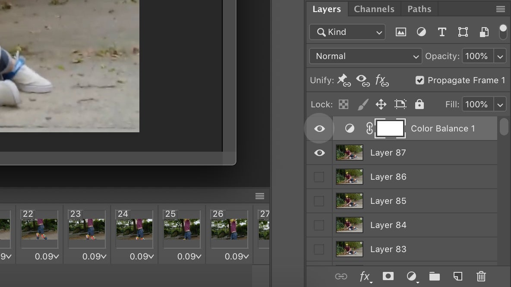Expand the Opacity slider dropdown arrow
The width and height of the screenshot is (511, 287).
pos(500,56)
